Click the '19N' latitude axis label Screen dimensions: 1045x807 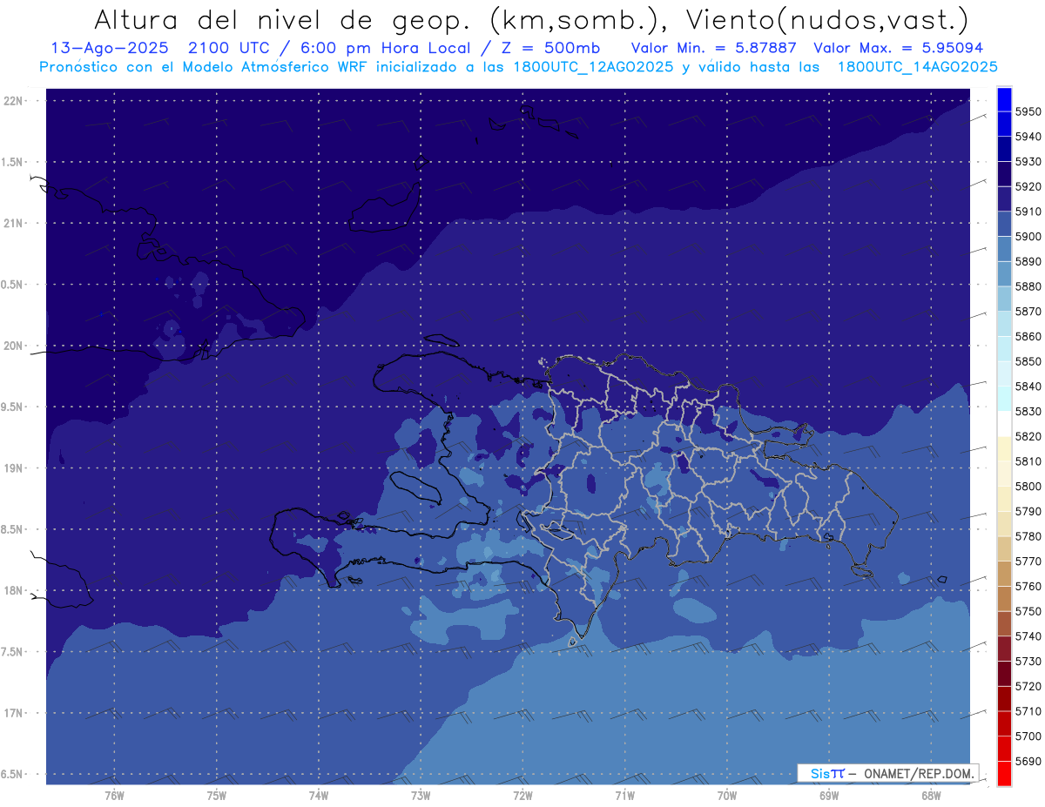click(13, 467)
